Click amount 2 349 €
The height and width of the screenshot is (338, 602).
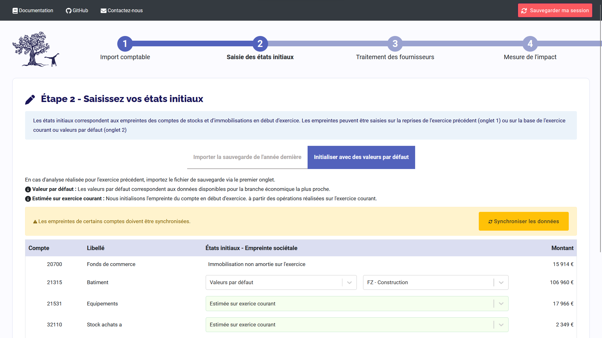point(565,325)
